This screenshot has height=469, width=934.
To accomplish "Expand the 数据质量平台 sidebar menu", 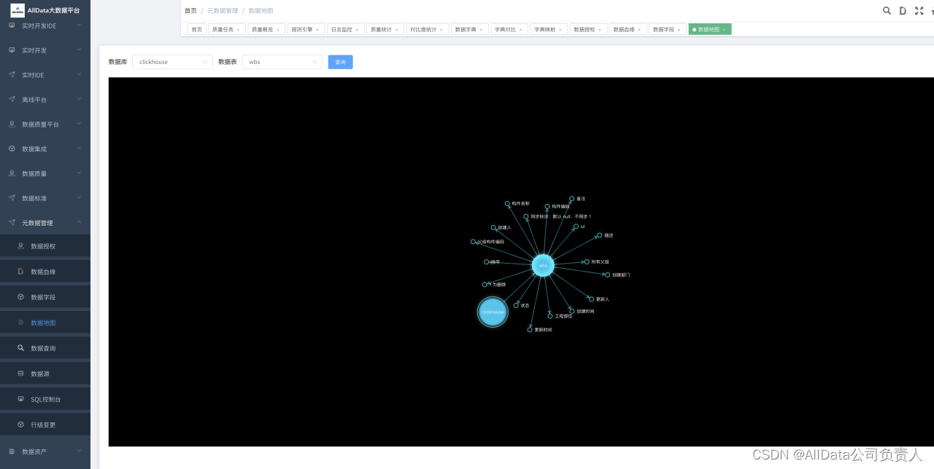I will [45, 125].
